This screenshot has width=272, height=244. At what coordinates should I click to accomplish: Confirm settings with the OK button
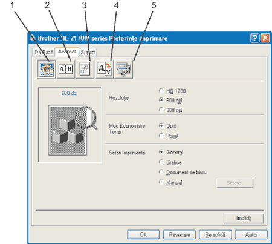[143, 235]
